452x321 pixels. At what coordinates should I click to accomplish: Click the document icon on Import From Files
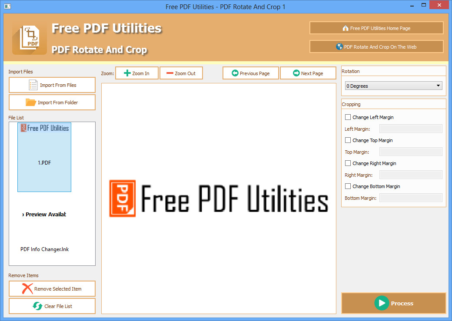click(33, 85)
